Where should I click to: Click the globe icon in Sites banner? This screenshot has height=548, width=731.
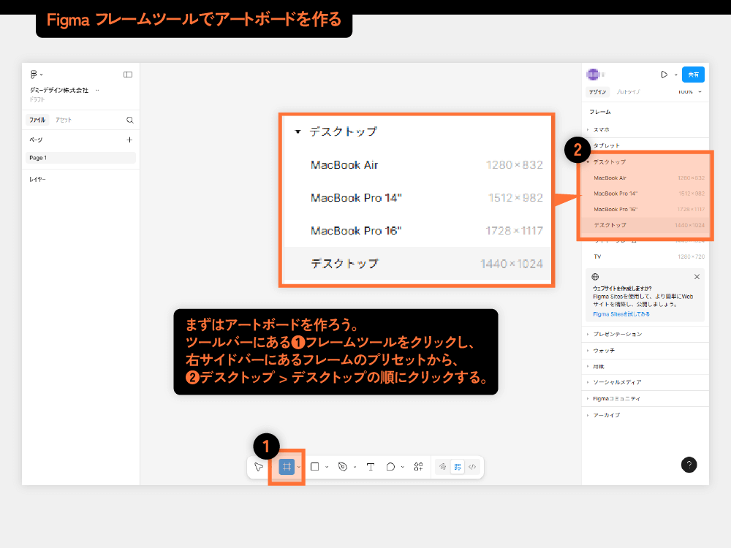595,277
